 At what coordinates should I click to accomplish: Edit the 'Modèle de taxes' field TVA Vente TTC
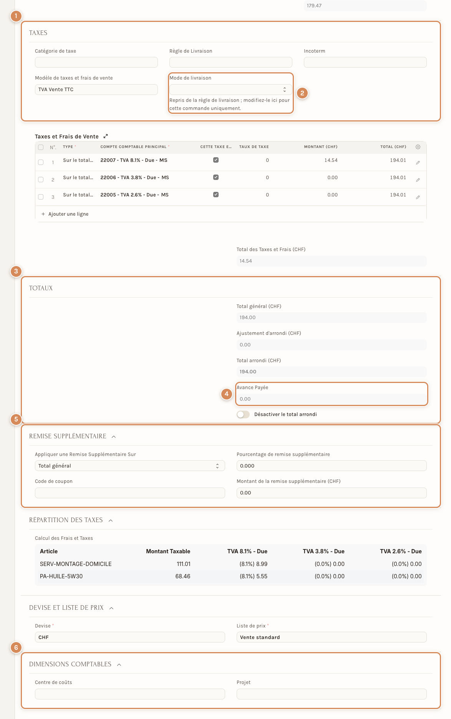(x=96, y=90)
